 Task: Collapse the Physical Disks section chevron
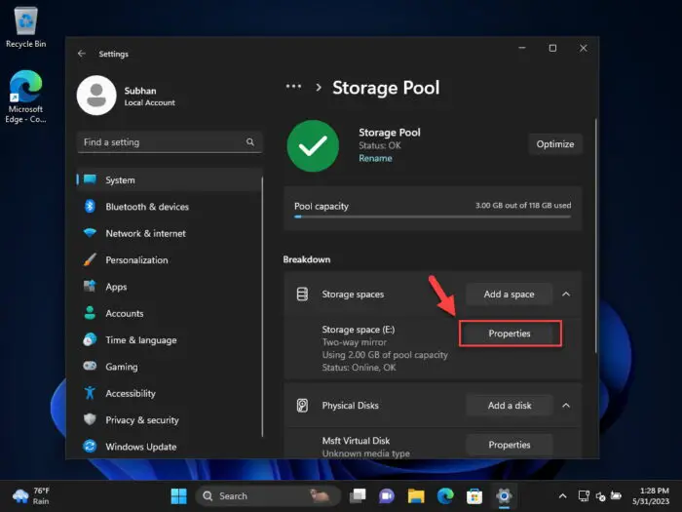[566, 406]
